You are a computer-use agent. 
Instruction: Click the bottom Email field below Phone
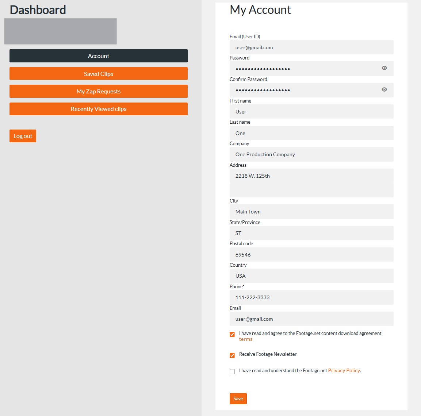pyautogui.click(x=311, y=319)
